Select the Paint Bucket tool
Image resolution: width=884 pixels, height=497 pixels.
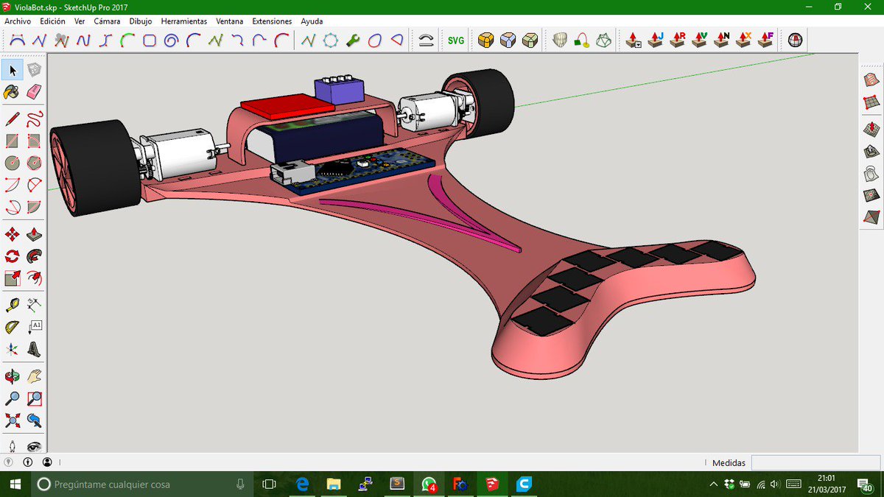[x=13, y=93]
